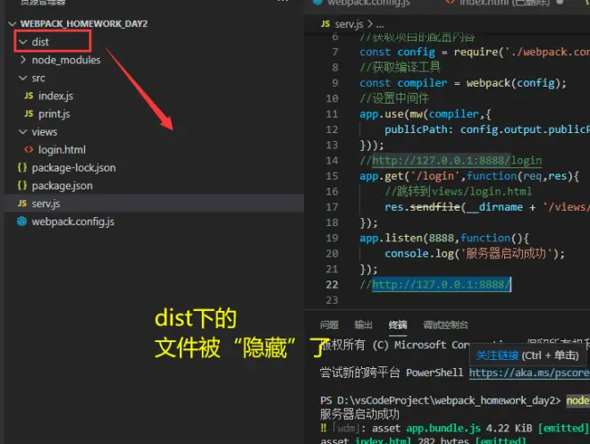Click res.sendfile on line 17
Viewport: 590px width, 444px height.
(x=422, y=206)
